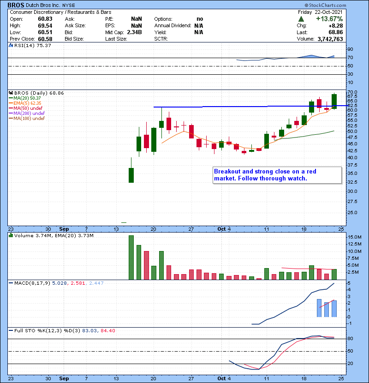The width and height of the screenshot is (369, 383).
Task: Click the MA(50) undef legend entry
Action: [26, 108]
